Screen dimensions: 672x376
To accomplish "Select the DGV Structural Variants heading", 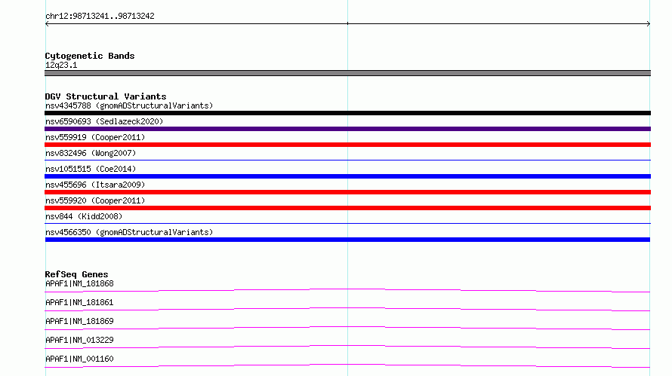I will pyautogui.click(x=106, y=96).
